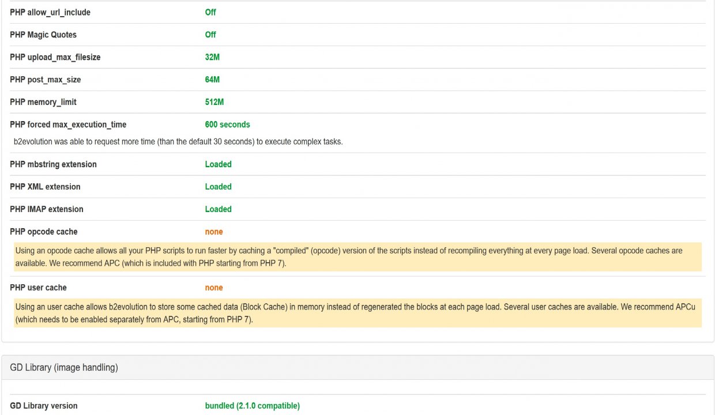Image resolution: width=715 pixels, height=415 pixels.
Task: Click the yellow opcode cache recommendation note
Action: pos(357,257)
